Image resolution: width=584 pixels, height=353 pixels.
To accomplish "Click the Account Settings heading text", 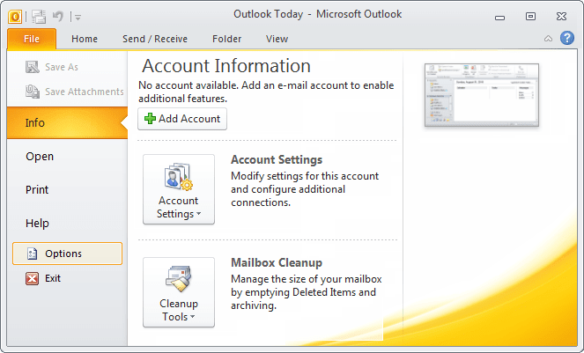I will pos(277,159).
